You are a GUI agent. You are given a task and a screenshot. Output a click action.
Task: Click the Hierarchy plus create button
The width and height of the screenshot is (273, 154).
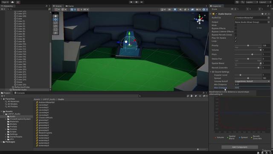(3, 9)
